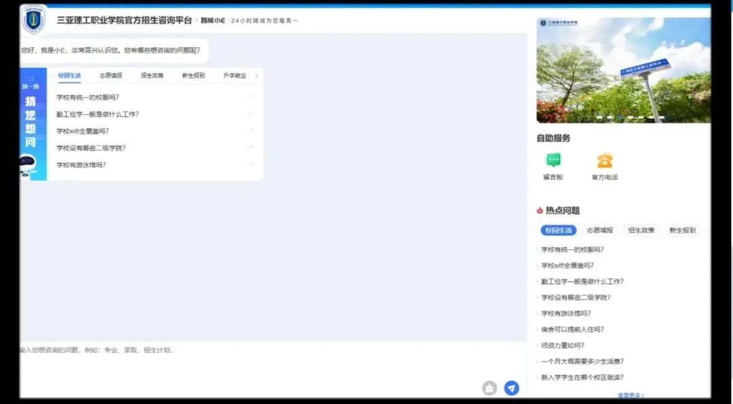The width and height of the screenshot is (733, 404).
Task: Open hot question 一个月大概需要多少生活费
Action: [582, 361]
